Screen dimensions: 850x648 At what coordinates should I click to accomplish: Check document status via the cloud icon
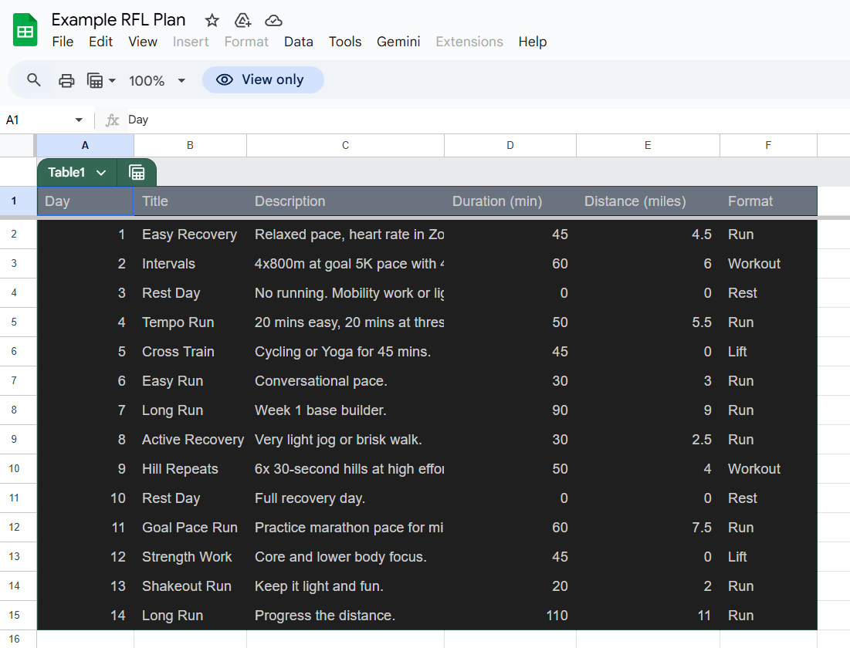coord(273,21)
